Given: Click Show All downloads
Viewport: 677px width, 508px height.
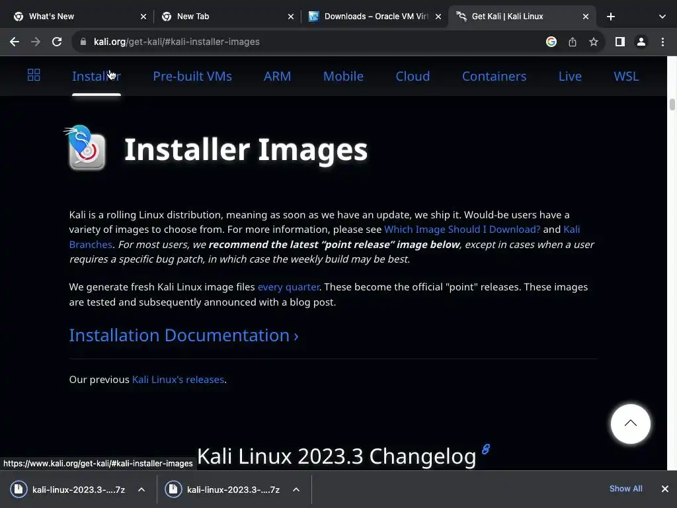Looking at the screenshot, I should pos(625,489).
